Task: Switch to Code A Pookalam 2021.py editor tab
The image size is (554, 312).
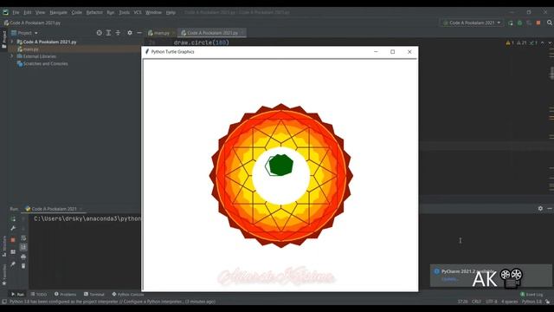Action: click(x=211, y=33)
